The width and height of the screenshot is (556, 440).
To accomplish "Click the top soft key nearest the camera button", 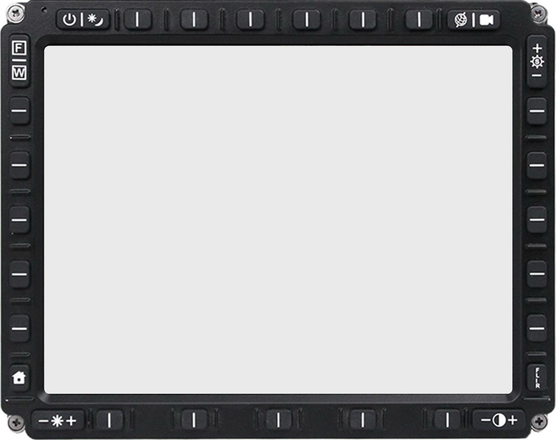I will pos(419,20).
